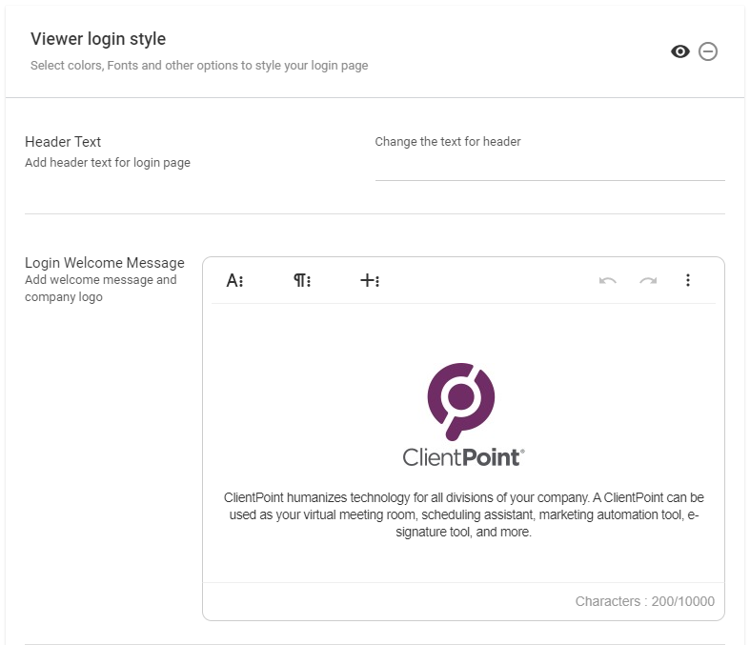The image size is (750, 645).
Task: Toggle the eye preview icon
Action: [679, 51]
